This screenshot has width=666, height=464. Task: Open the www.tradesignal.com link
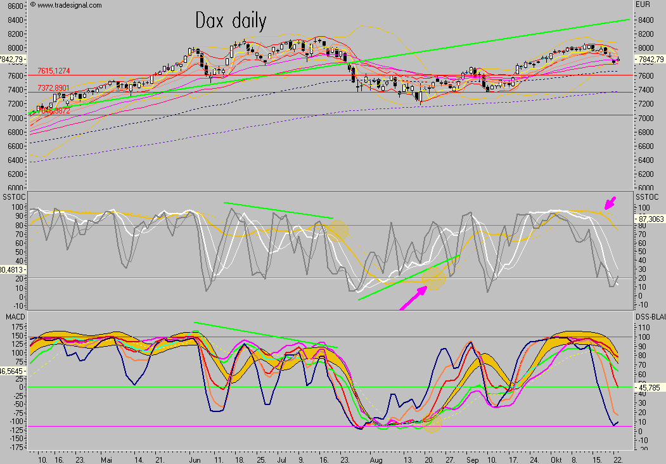(69, 5)
